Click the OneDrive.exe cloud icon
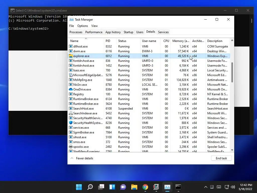Viewport: 257px width, 193px height. coord(71,89)
